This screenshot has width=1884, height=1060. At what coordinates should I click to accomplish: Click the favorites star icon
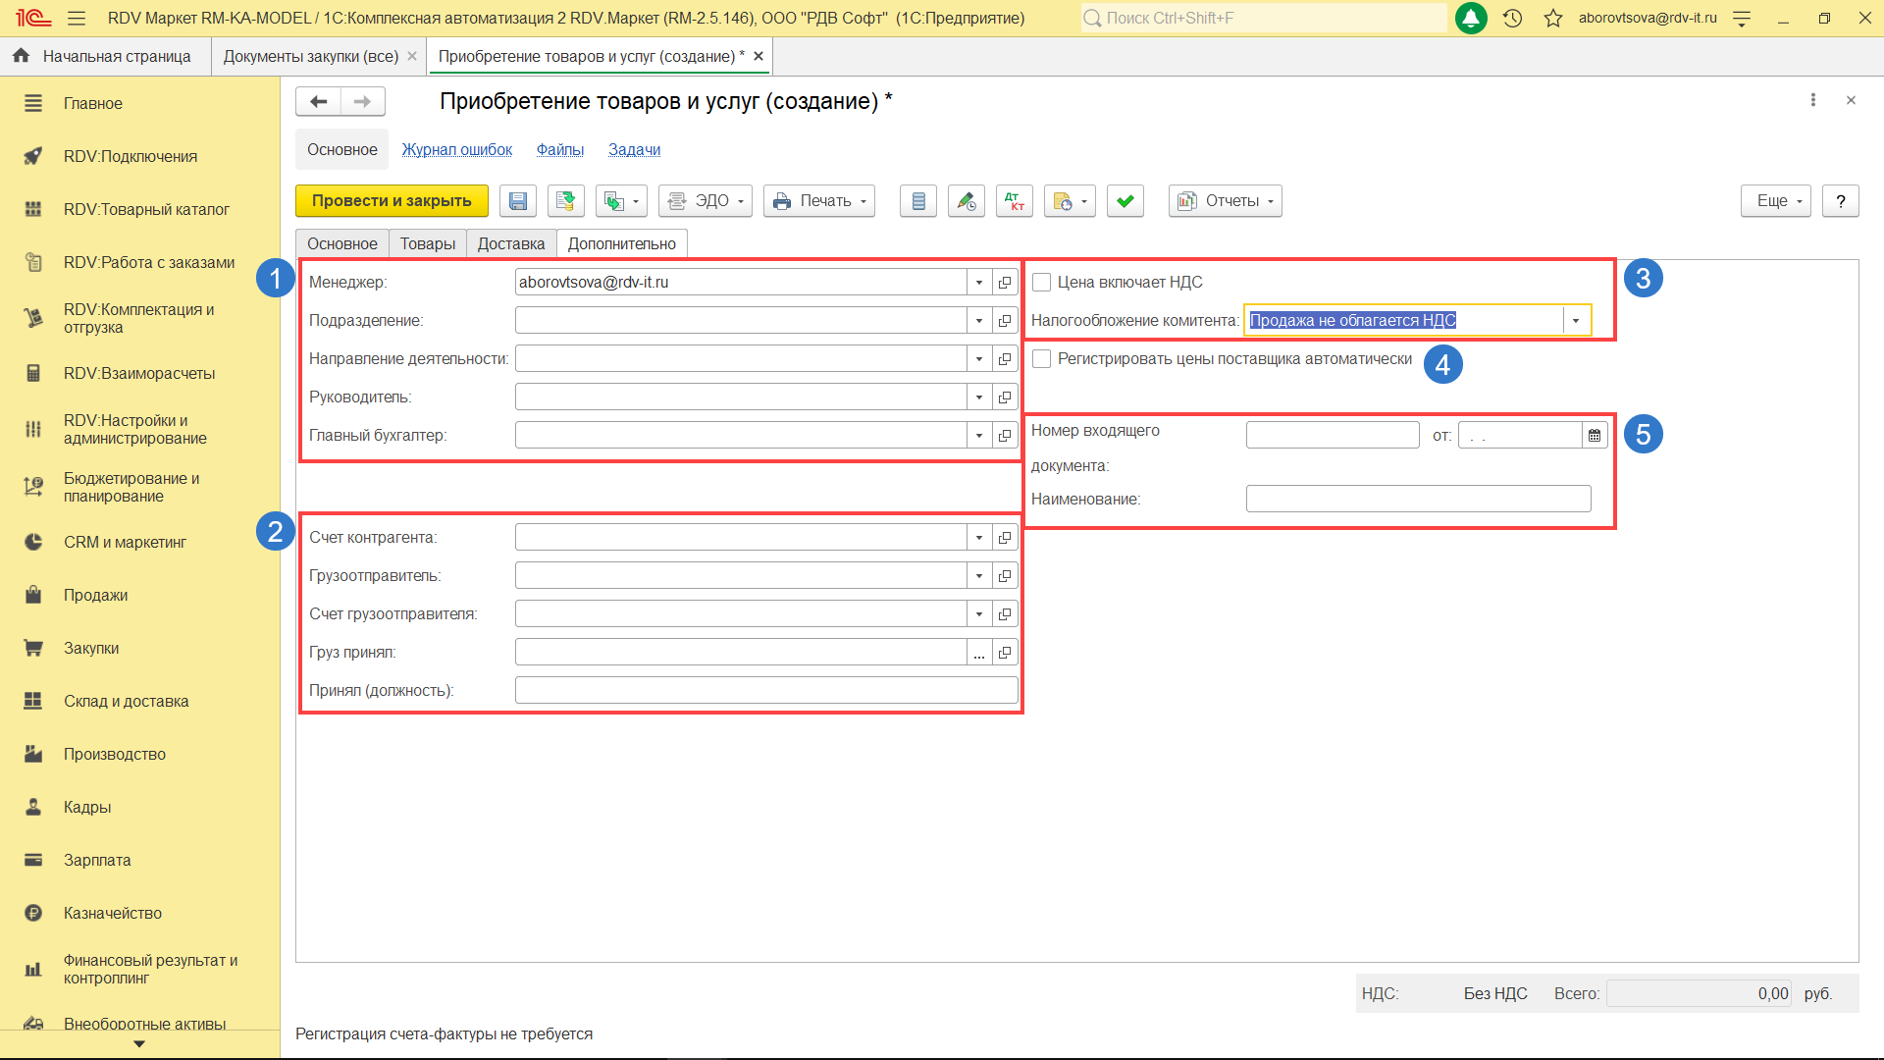coord(1552,18)
